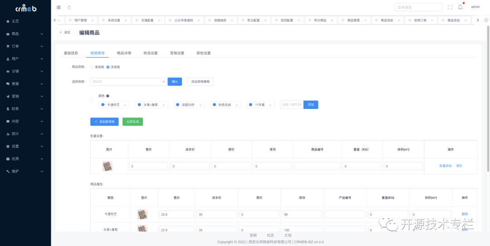Switch to 商品详情 tab
The width and height of the screenshot is (490, 246).
click(124, 53)
